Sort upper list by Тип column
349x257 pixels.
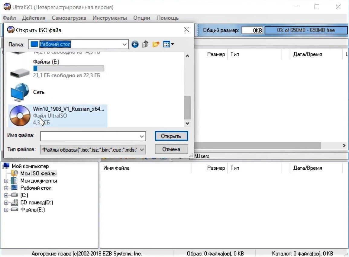(x=255, y=54)
